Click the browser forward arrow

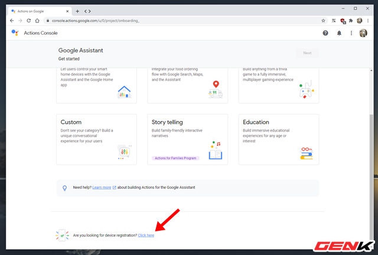20,21
